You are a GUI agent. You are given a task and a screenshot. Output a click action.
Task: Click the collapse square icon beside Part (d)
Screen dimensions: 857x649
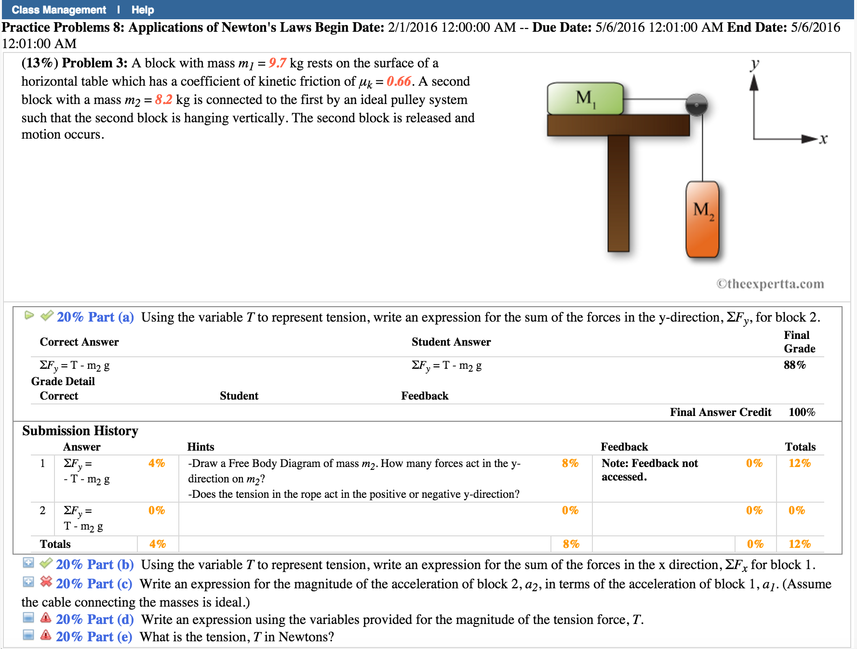[27, 619]
